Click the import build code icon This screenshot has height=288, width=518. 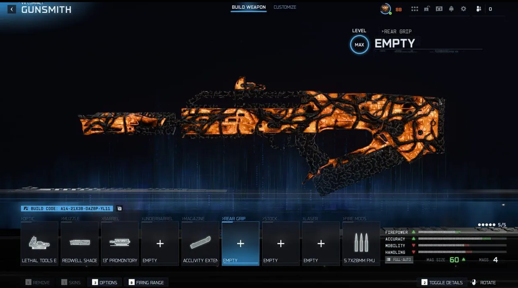(119, 209)
